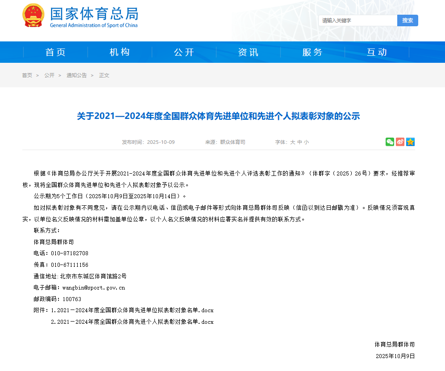This screenshot has height=371, width=445.
Task: Share article to Sina Weibo
Action: point(400,142)
